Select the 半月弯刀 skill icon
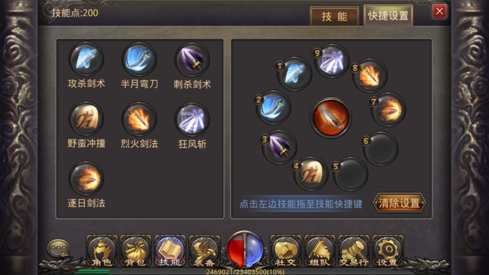The image size is (489, 275). [x=139, y=59]
